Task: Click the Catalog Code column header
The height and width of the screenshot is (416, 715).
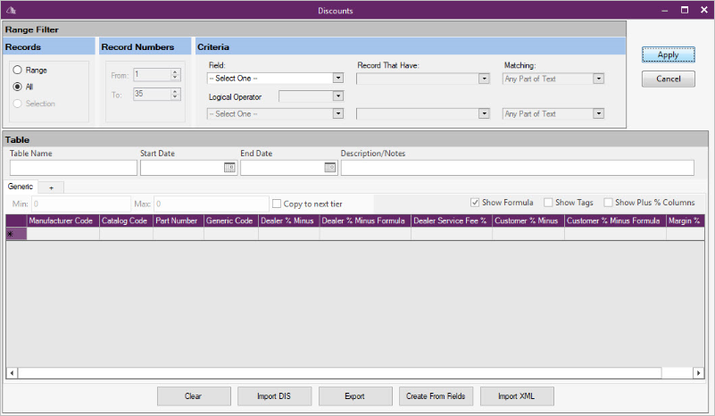Action: (127, 220)
